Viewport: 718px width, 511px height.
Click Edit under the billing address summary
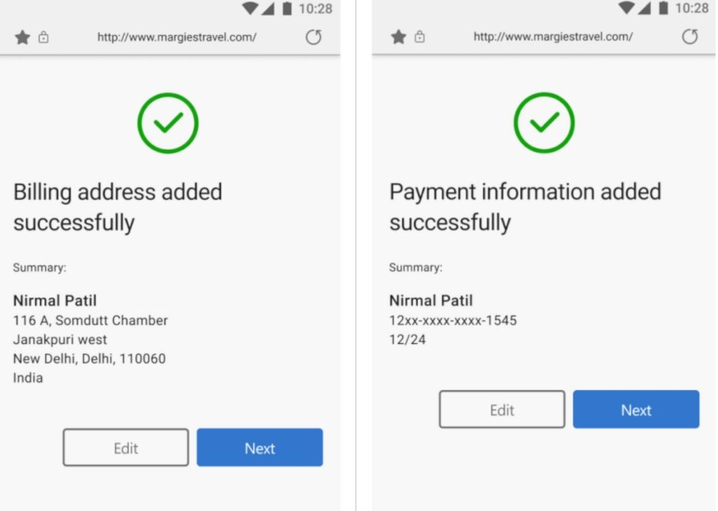pos(126,448)
